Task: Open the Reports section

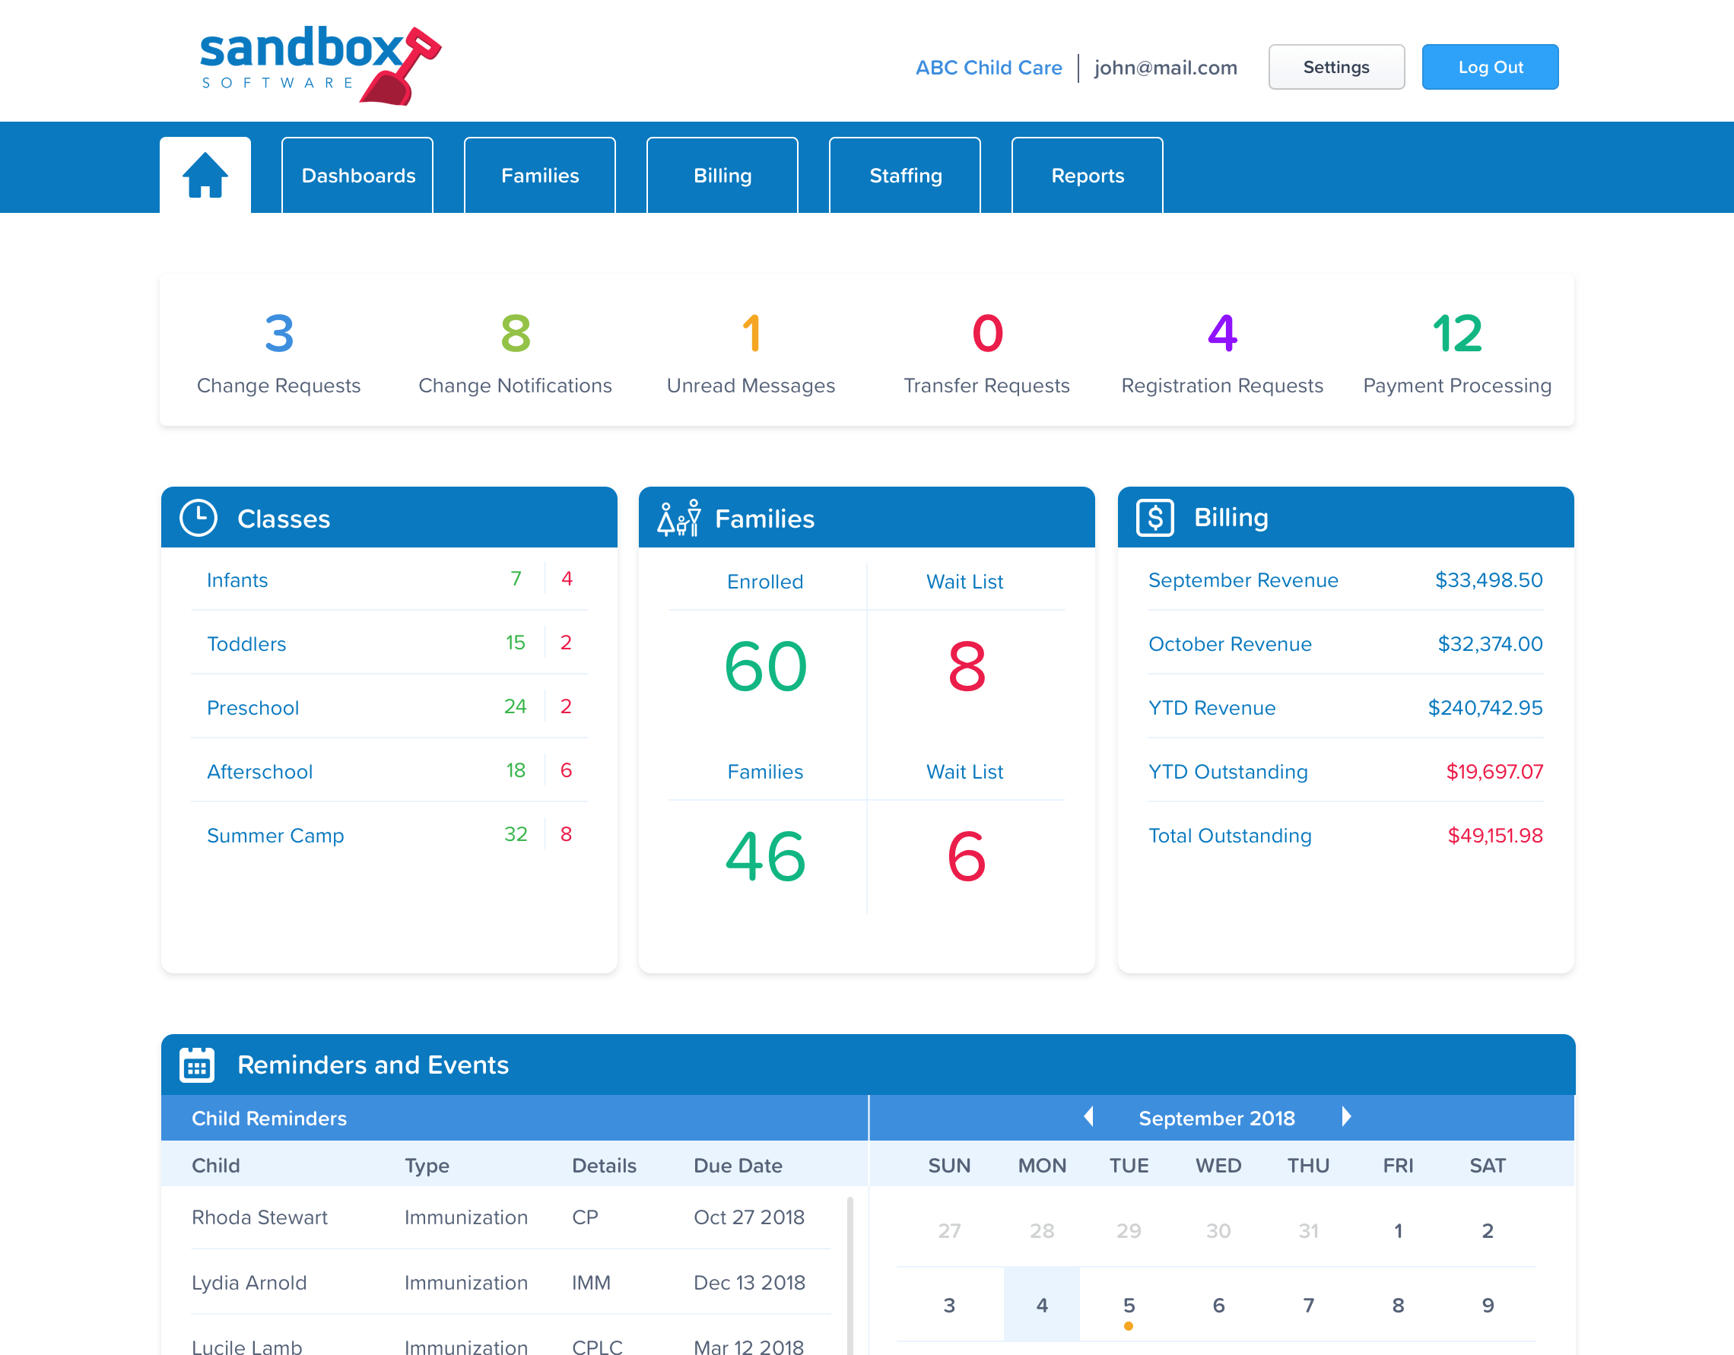Action: (1087, 175)
